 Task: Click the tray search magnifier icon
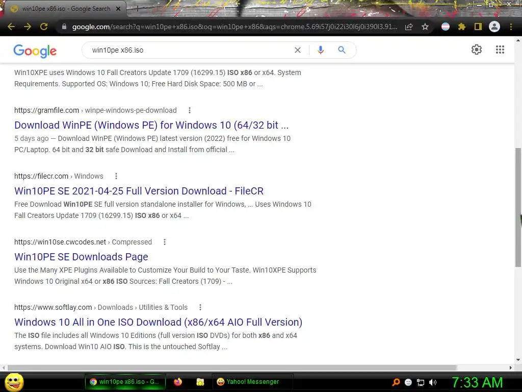(x=396, y=382)
